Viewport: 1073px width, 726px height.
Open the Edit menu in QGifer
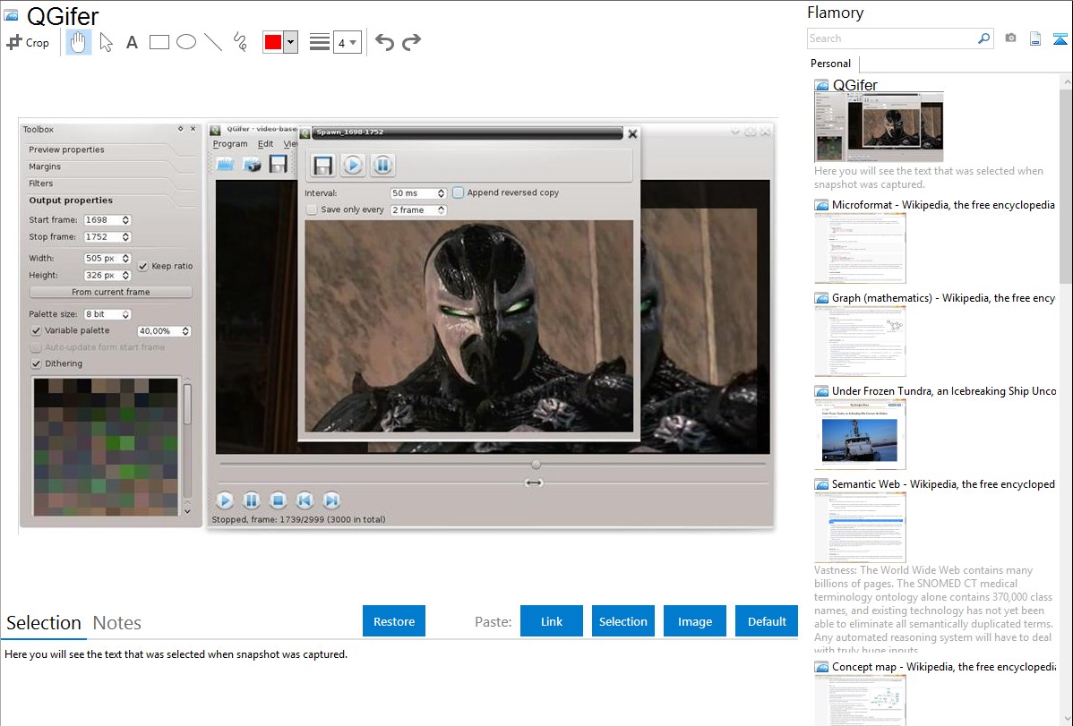[x=265, y=144]
